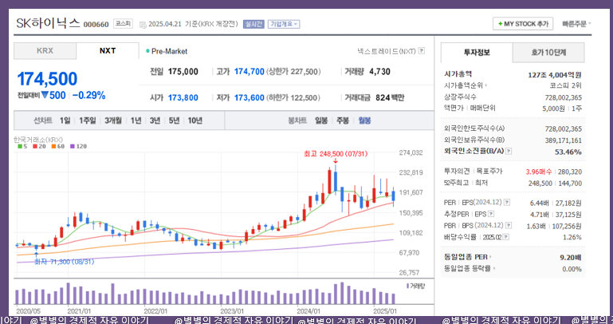This screenshot has width=613, height=324.
Task: Click the help icon beside PBR BPS(2024.12)
Action: coord(509,225)
